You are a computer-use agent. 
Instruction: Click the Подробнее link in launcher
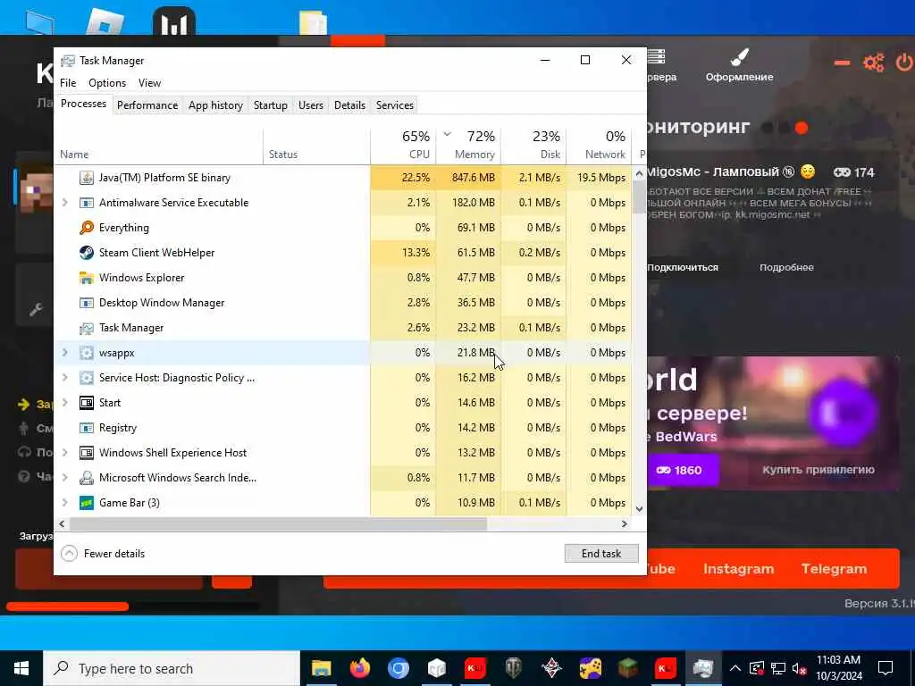[x=786, y=267]
